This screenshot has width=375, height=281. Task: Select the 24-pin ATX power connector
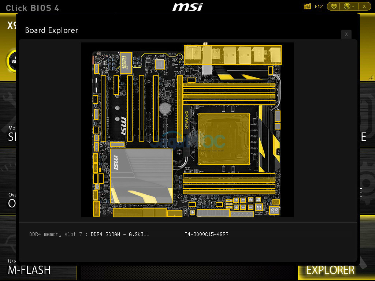click(213, 213)
